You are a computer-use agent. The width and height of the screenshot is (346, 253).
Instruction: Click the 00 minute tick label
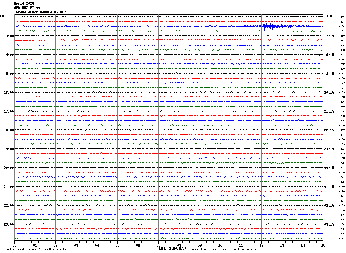[x=14, y=245]
